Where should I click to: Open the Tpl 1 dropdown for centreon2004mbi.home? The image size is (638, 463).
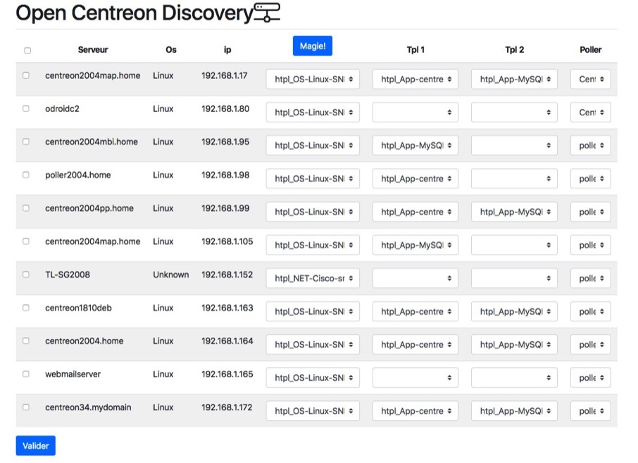pyautogui.click(x=415, y=146)
